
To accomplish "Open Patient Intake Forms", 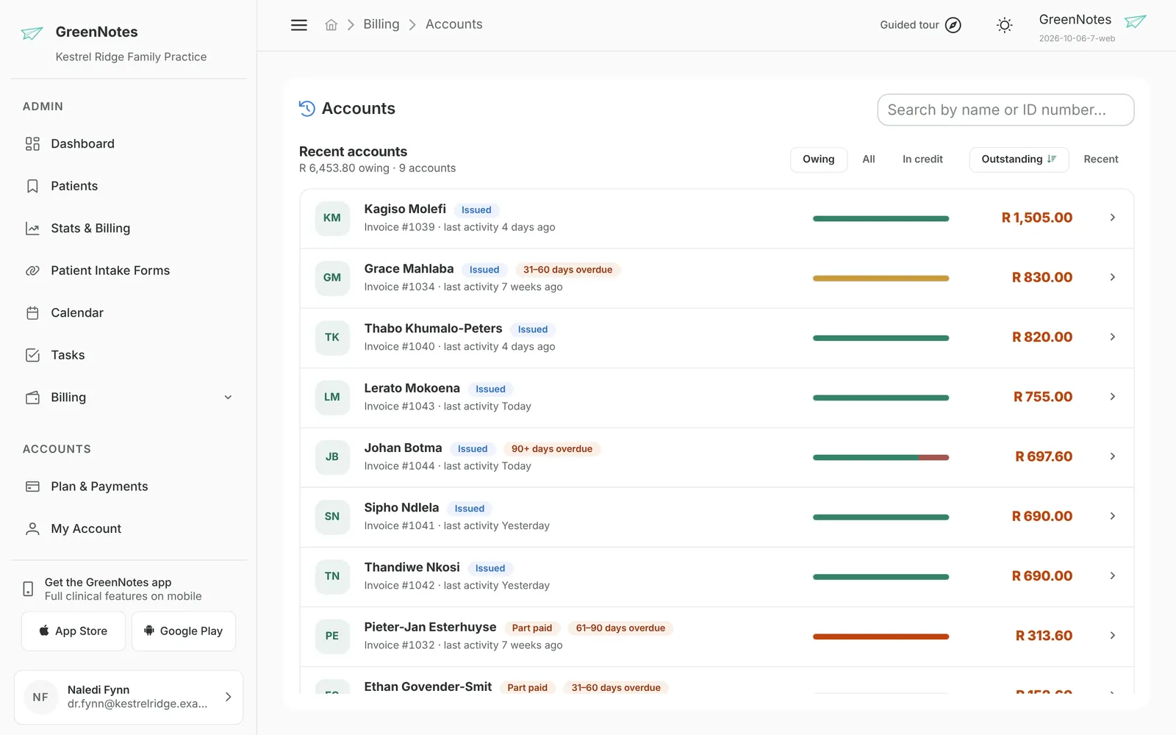I will tap(129, 270).
